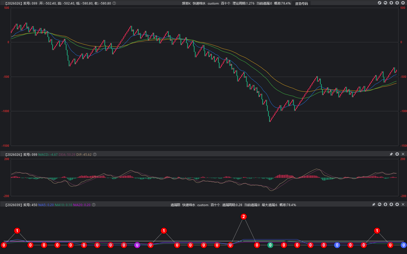Screen dimensions: 407x254
Task: Open the help question mark beside the 收 value
Action: tap(114, 3)
